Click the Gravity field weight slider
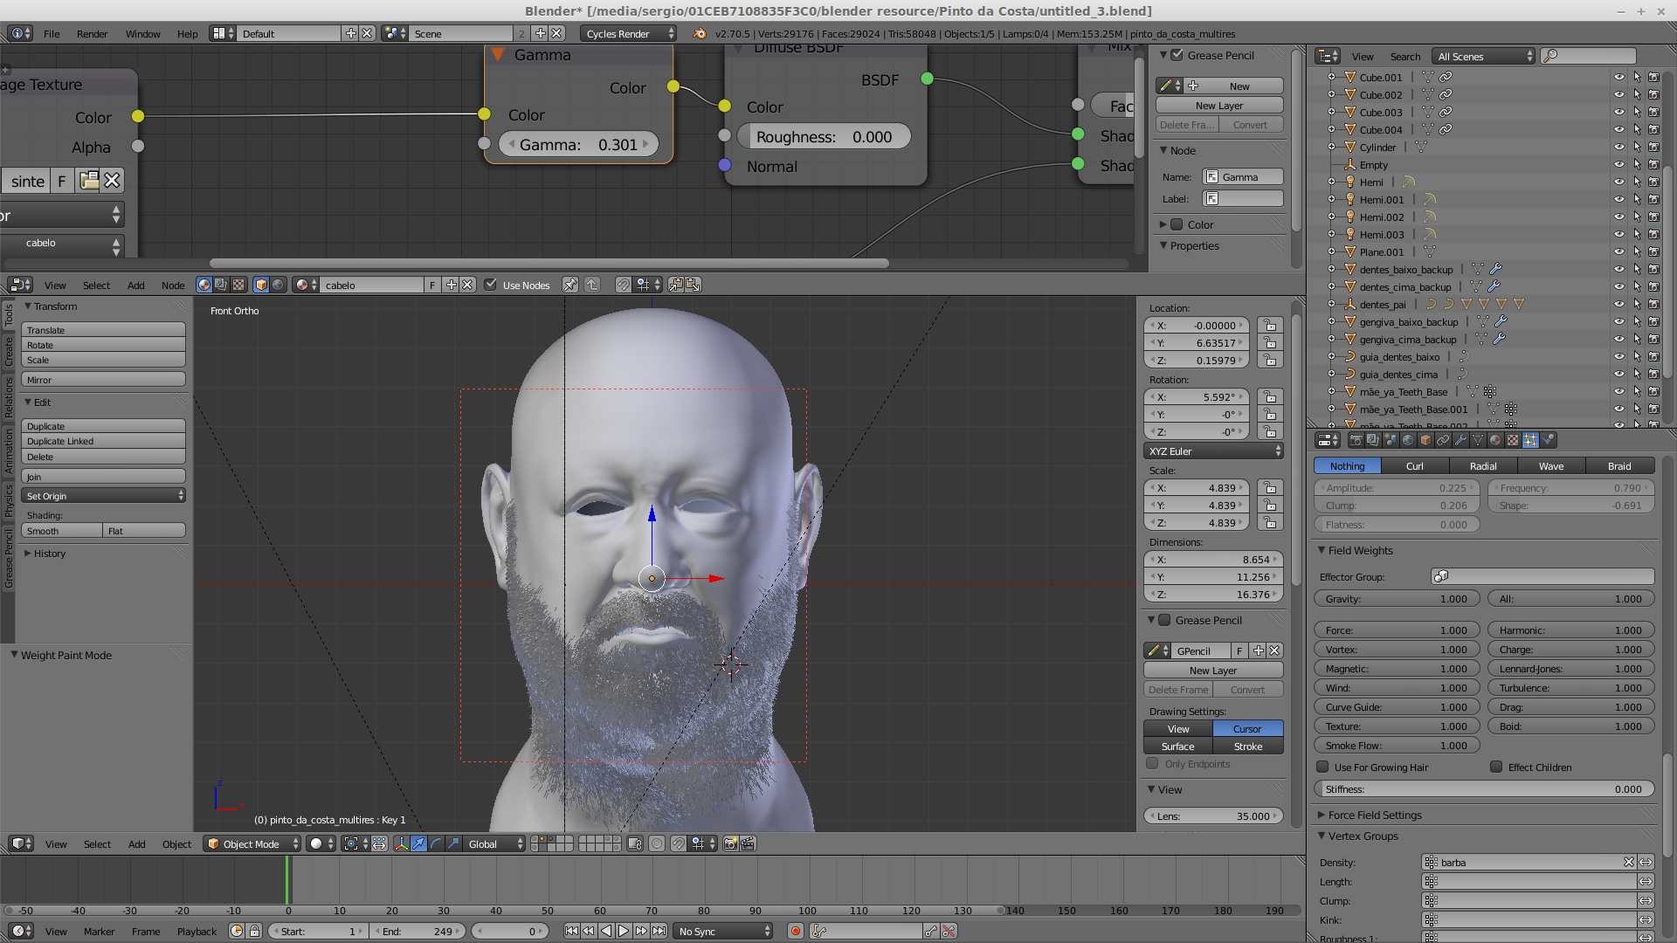 click(1397, 599)
